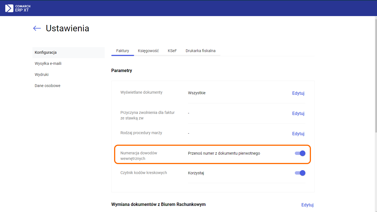Open Dane osobowe in the sidebar
Viewport: 377px width, 212px height.
pyautogui.click(x=47, y=86)
